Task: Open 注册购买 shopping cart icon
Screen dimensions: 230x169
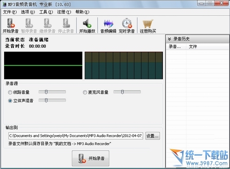Action: pyautogui.click(x=148, y=23)
